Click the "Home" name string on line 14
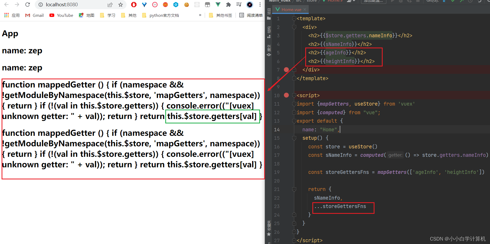This screenshot has width=490, height=244. pos(328,130)
